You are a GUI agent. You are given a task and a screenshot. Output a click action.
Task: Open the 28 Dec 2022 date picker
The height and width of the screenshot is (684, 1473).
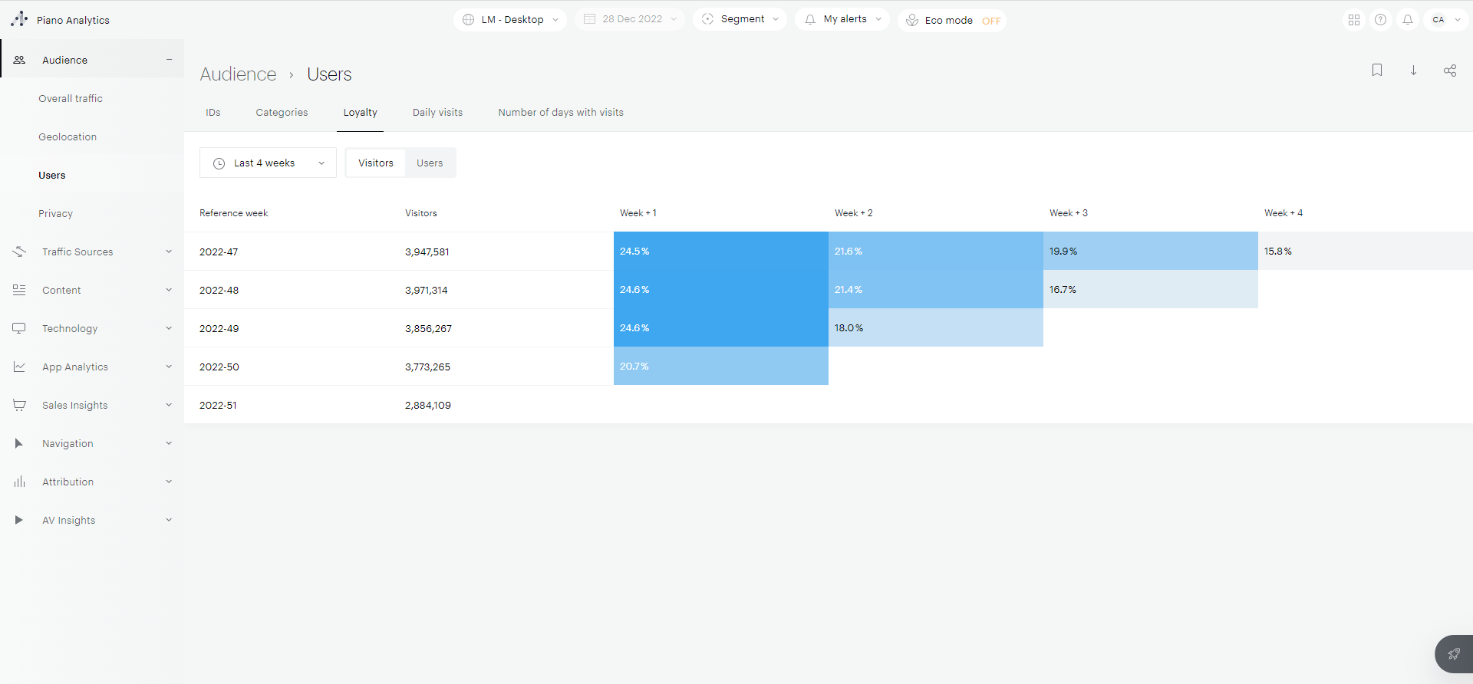pyautogui.click(x=631, y=19)
